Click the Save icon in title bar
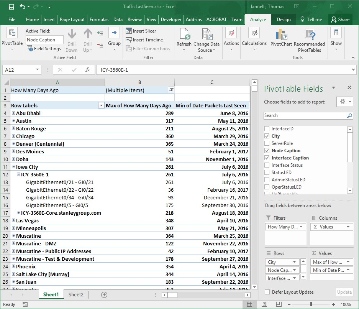The height and width of the screenshot is (309, 359). point(11,7)
